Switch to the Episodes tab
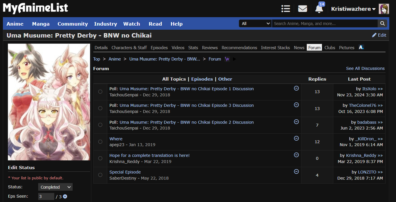396x202 pixels. [x=159, y=48]
